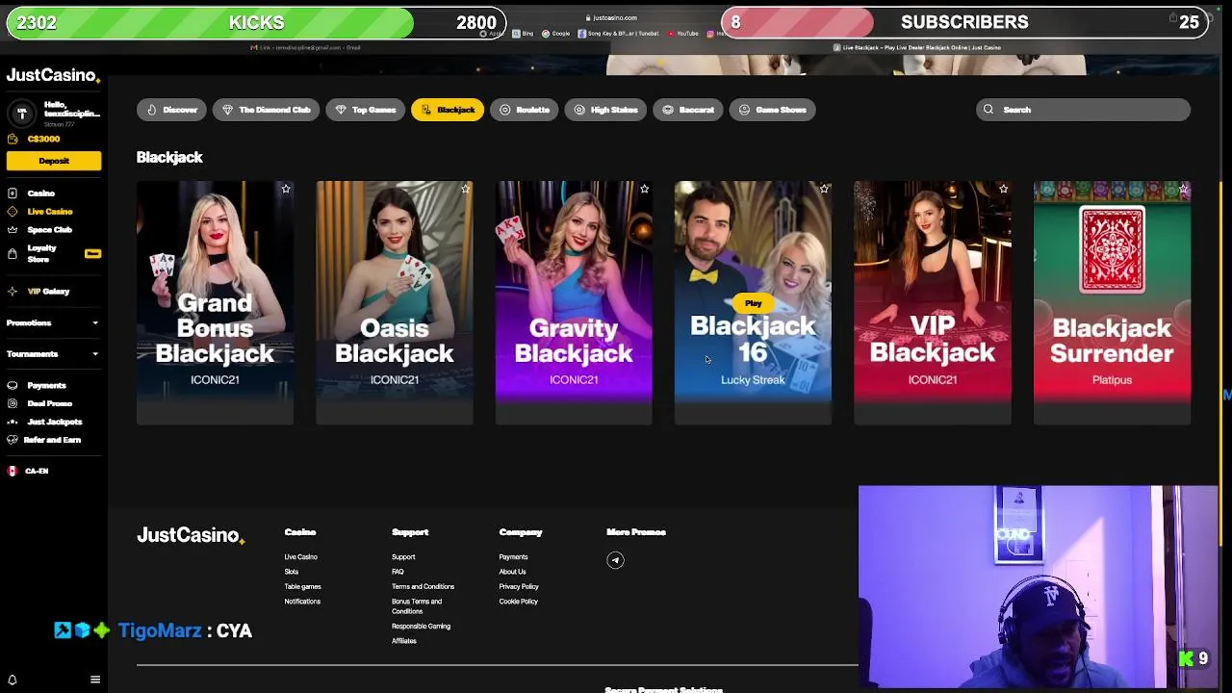Open the Affiliates footer link

(x=404, y=641)
